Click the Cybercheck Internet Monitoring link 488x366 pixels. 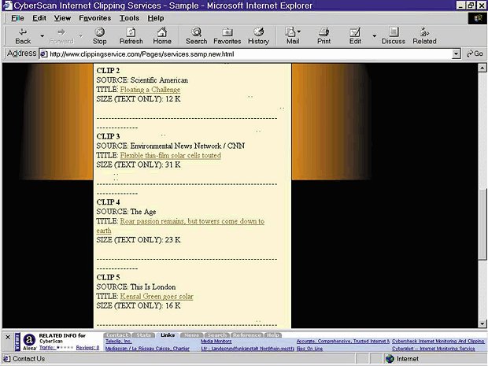click(x=438, y=342)
